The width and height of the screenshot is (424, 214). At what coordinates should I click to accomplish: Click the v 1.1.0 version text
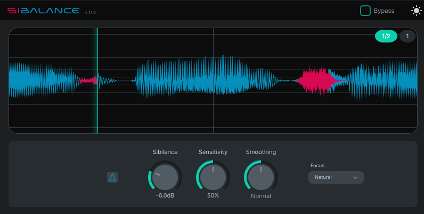(x=91, y=12)
